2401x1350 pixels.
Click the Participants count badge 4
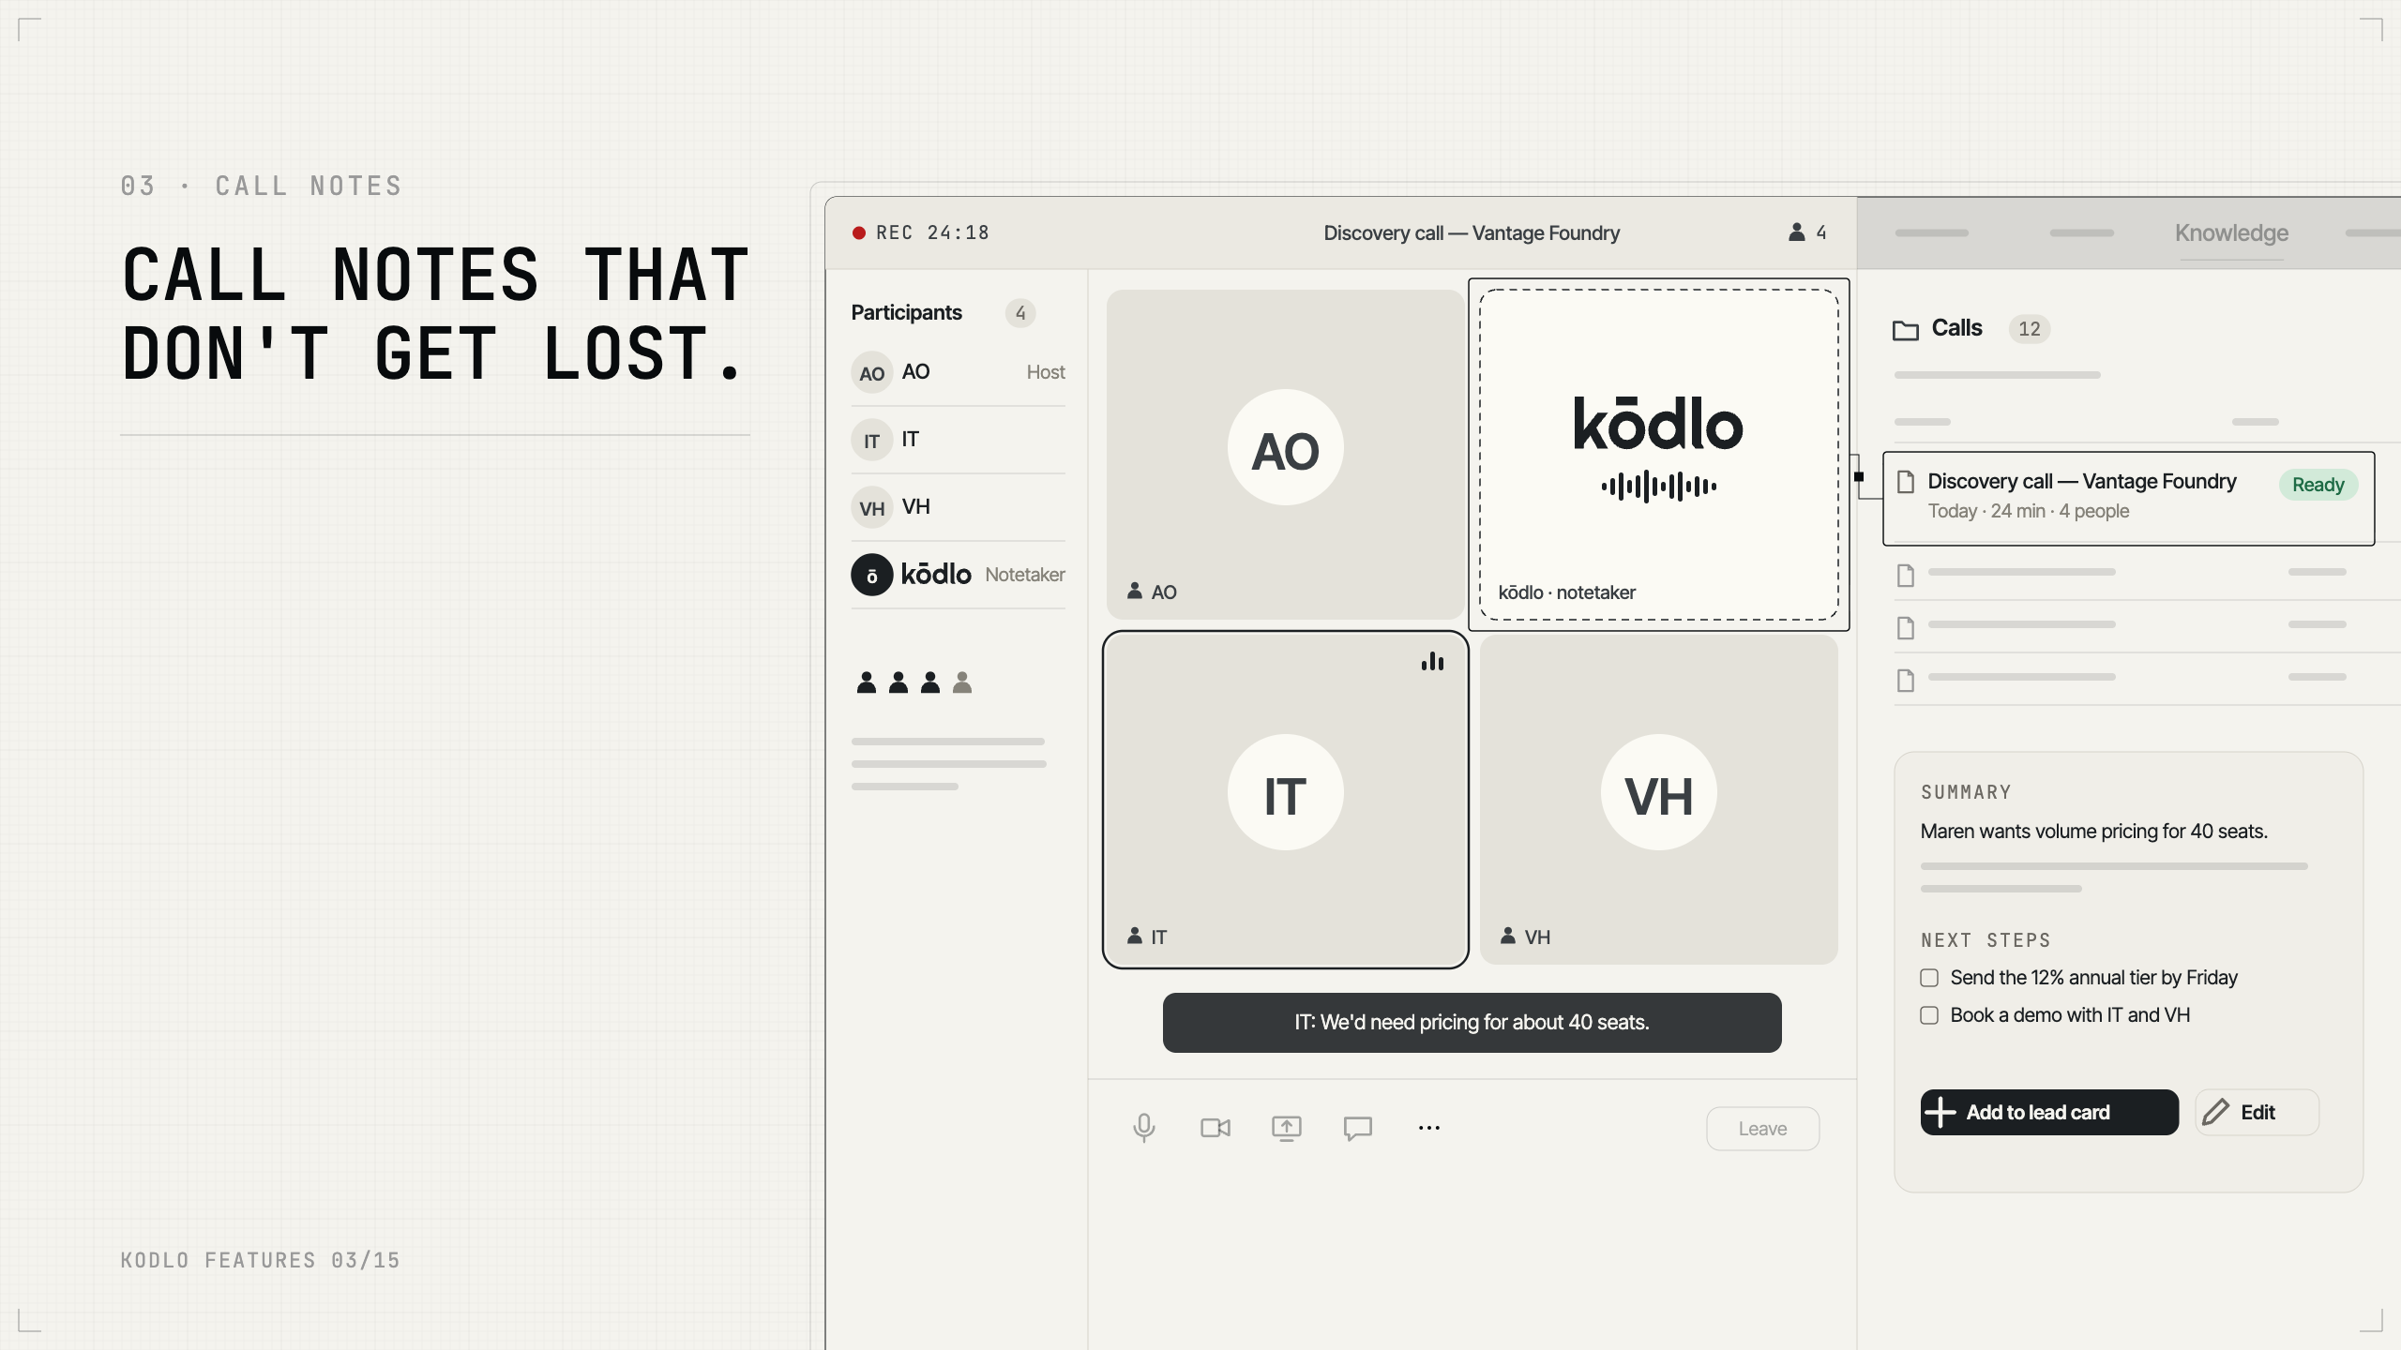[1020, 313]
